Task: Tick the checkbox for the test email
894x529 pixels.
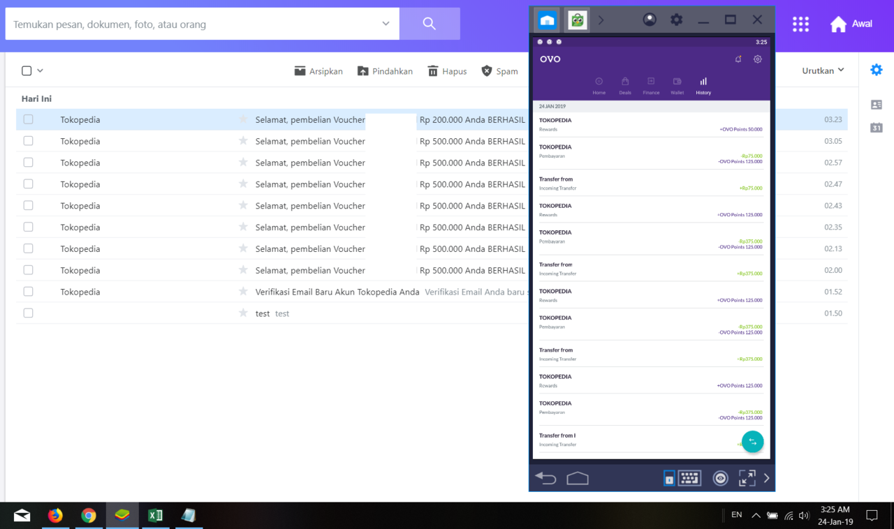Action: 28,313
